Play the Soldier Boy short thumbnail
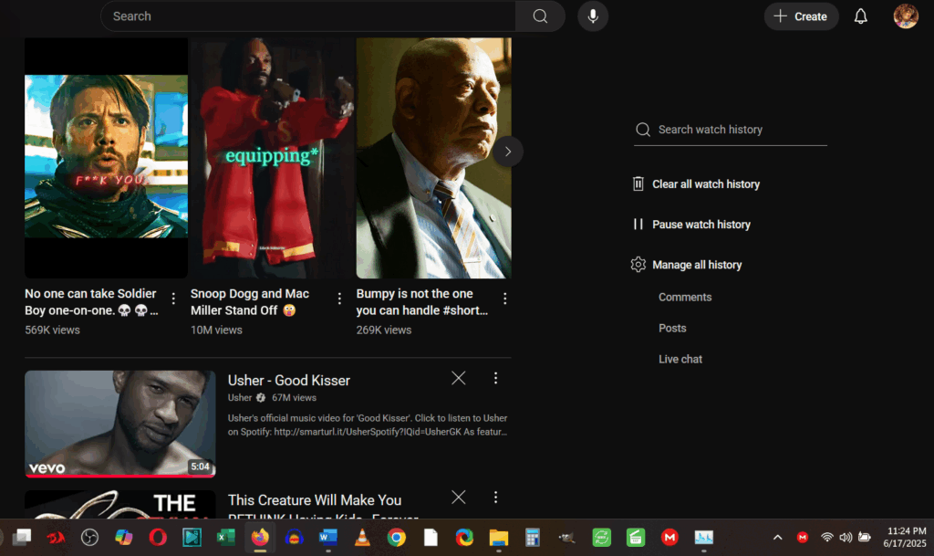934x556 pixels. coord(106,158)
